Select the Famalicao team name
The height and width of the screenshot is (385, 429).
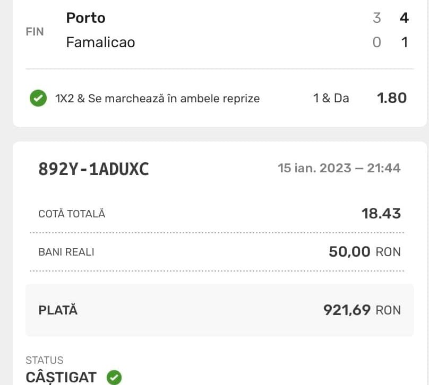tap(100, 42)
